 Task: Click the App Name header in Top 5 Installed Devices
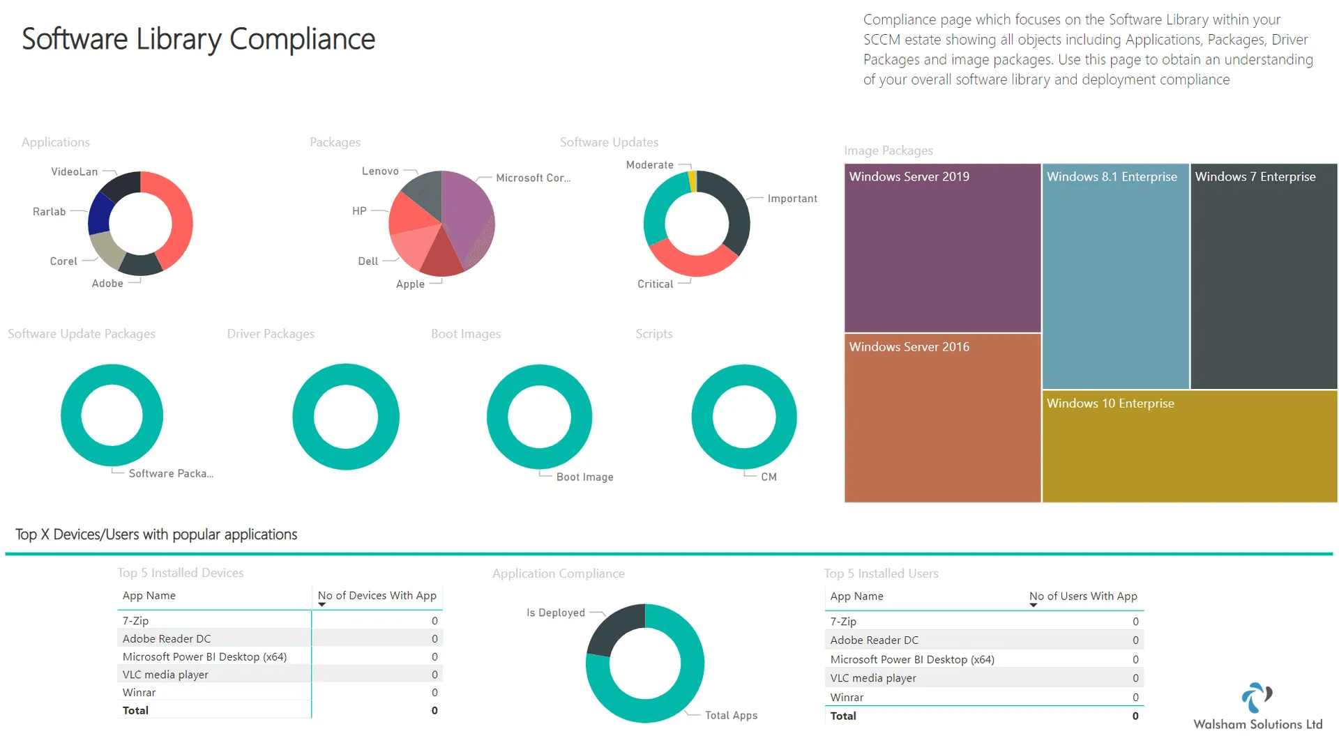tap(149, 596)
